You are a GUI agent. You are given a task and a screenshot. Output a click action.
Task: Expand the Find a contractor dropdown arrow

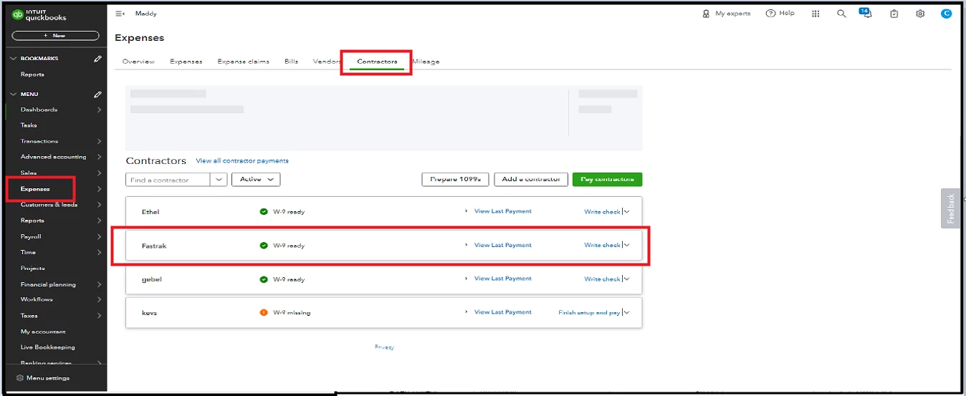click(x=219, y=180)
